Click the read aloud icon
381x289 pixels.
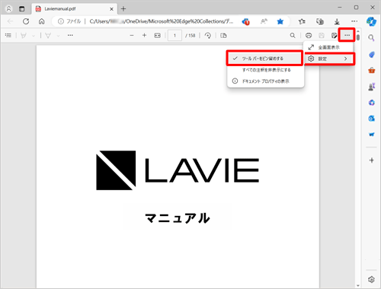pos(264,21)
